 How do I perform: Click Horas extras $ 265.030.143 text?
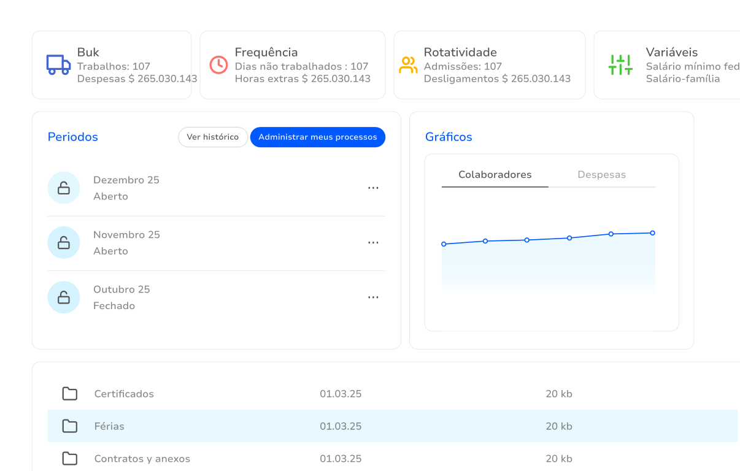(x=303, y=78)
